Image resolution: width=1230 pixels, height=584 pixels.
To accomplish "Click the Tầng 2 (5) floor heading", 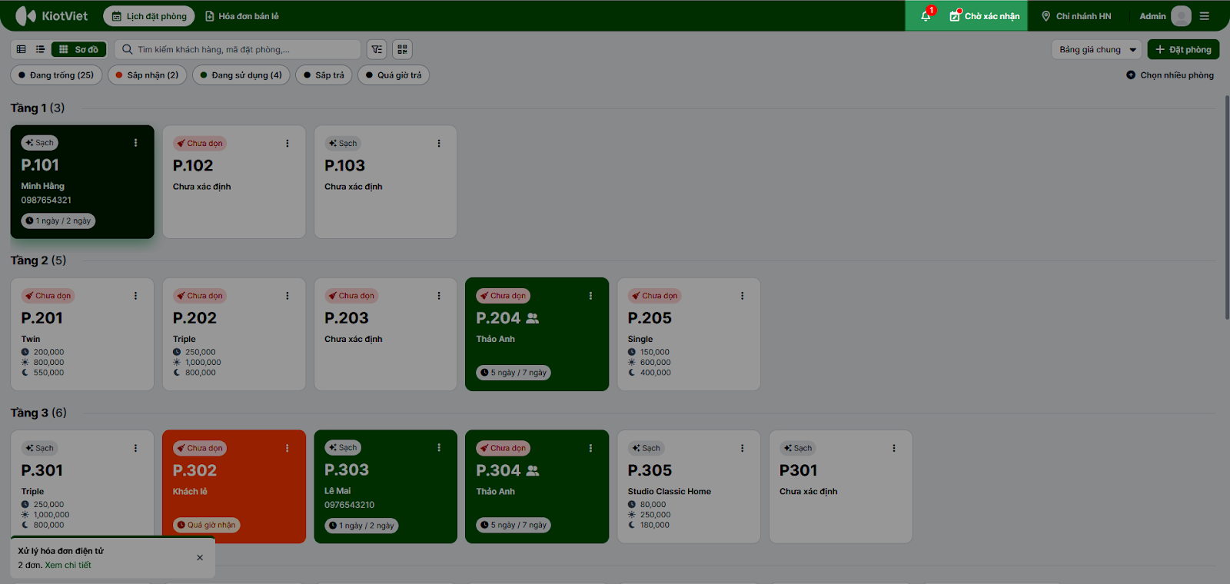I will coord(38,260).
